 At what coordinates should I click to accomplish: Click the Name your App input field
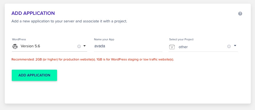pos(128,46)
